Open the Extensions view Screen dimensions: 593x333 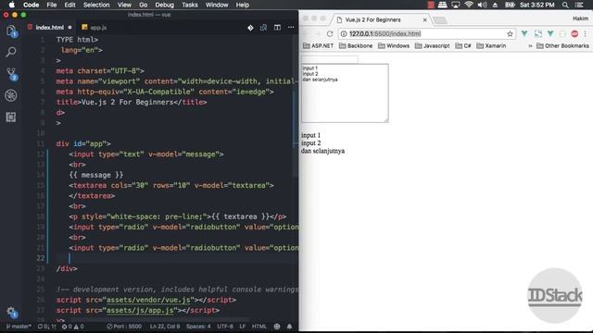pyautogui.click(x=11, y=117)
